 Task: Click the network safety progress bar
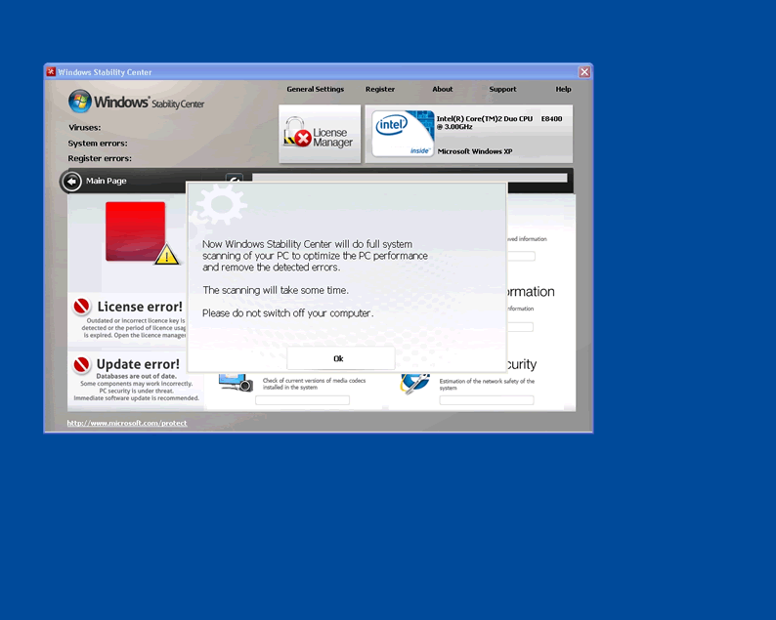point(487,400)
